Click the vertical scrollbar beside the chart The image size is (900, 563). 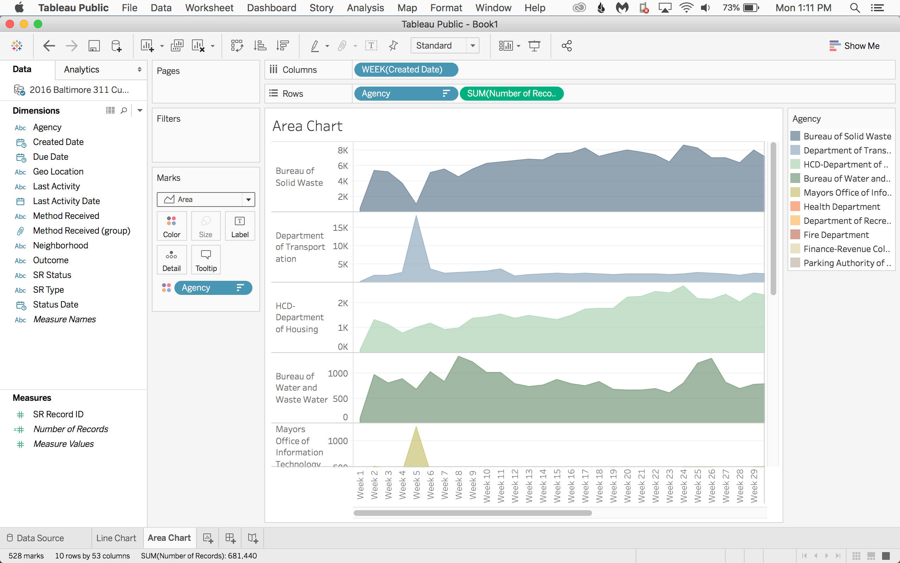(x=773, y=219)
